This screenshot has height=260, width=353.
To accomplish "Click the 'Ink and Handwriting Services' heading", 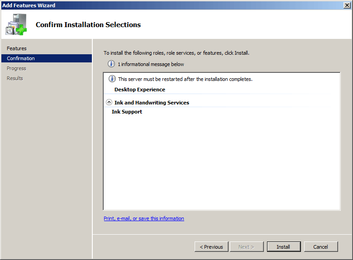I will [152, 103].
